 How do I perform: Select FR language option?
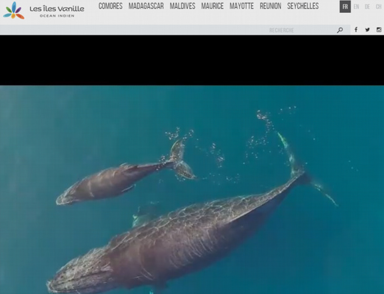coord(345,7)
